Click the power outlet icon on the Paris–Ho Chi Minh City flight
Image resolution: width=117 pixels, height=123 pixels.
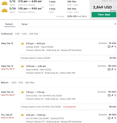(x=112, y=95)
